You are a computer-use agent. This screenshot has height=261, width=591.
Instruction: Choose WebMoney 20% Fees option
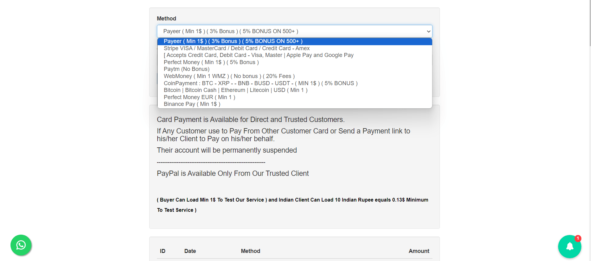229,76
